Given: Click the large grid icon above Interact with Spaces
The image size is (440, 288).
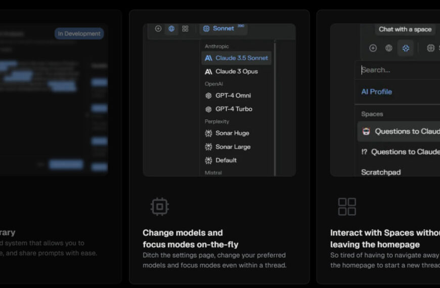Looking at the screenshot, I should click(x=347, y=206).
